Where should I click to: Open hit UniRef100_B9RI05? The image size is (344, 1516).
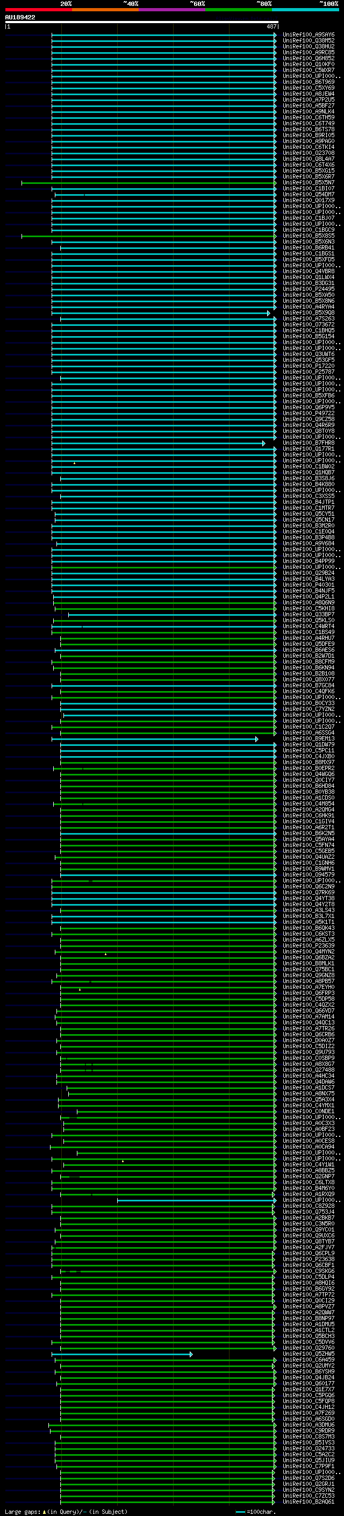308,136
